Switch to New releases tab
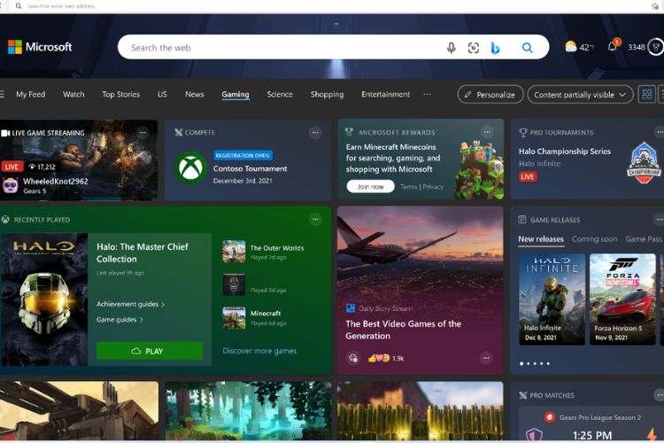This screenshot has width=664, height=443. 541,239
